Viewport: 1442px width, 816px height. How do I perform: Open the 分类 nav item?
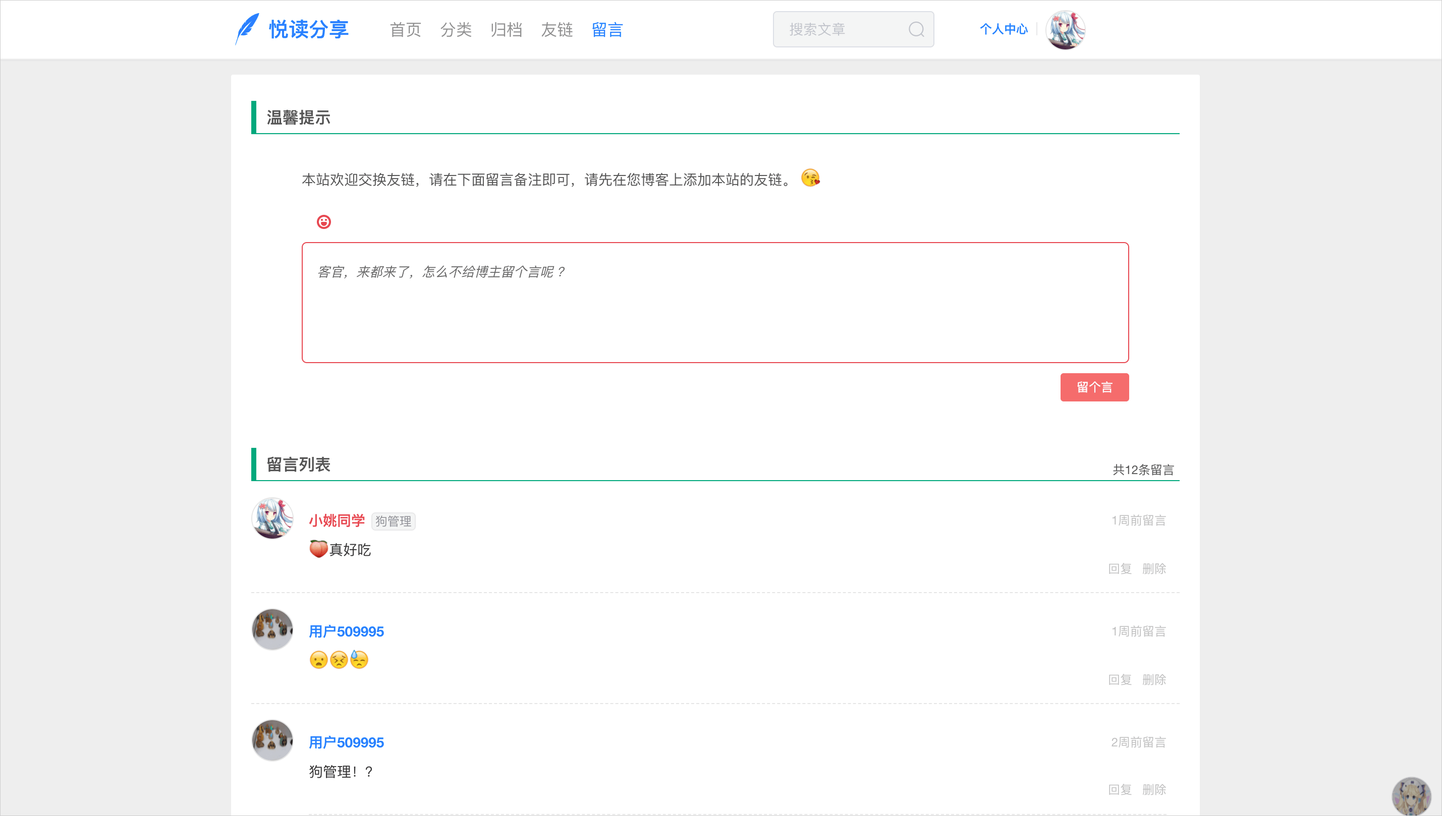pyautogui.click(x=456, y=30)
